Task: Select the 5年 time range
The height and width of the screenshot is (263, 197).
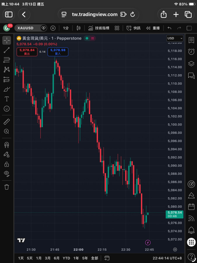Action: 85,258
